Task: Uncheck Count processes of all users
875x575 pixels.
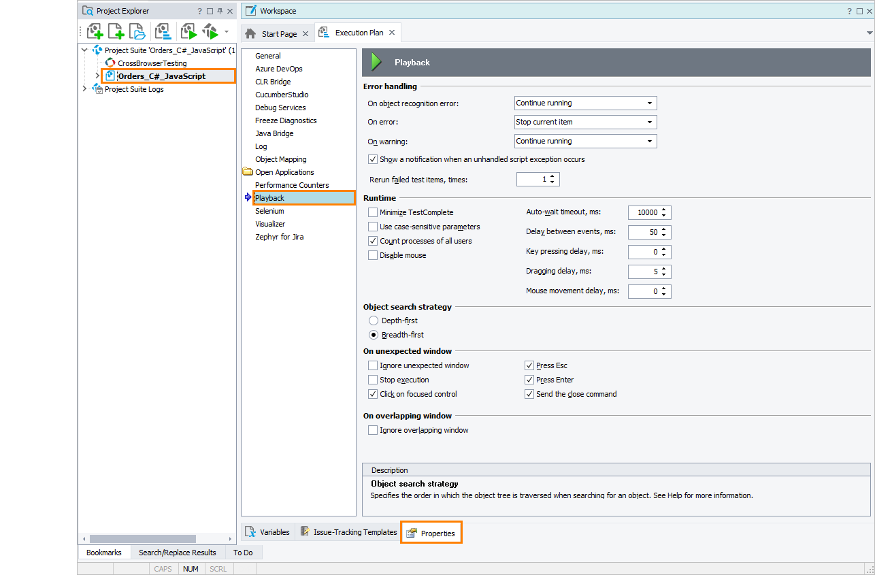Action: (x=372, y=240)
